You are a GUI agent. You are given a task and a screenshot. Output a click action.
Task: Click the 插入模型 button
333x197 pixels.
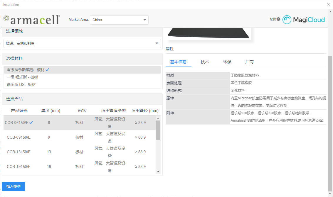point(14,186)
